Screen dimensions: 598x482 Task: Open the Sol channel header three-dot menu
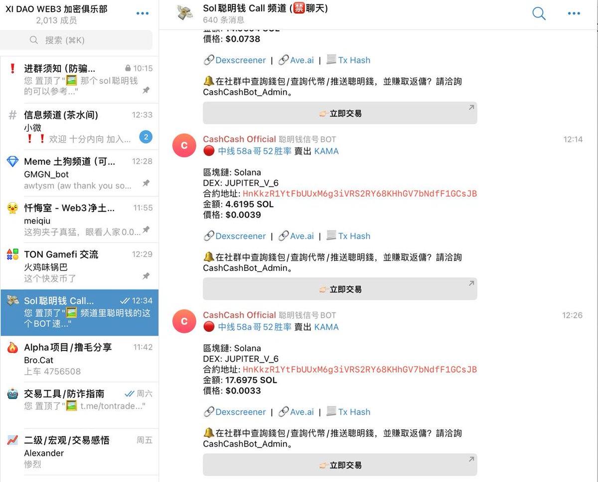point(574,13)
